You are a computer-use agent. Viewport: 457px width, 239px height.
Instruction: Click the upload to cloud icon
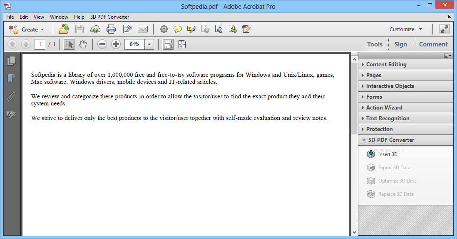[95, 29]
